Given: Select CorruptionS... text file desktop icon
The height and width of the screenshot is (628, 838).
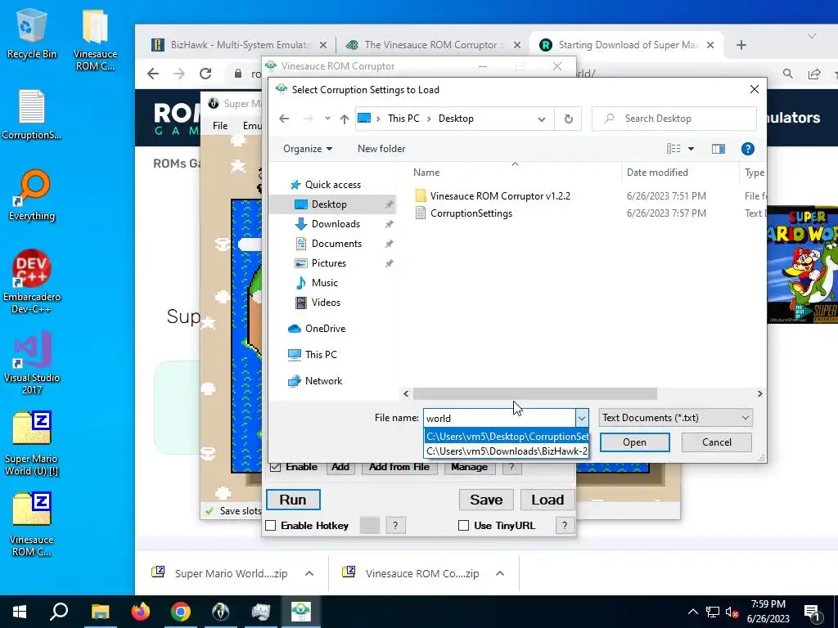Looking at the screenshot, I should pos(32,114).
